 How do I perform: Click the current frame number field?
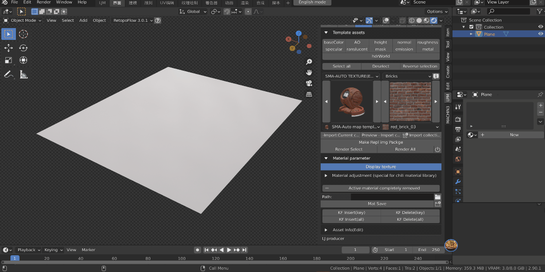pyautogui.click(x=356, y=250)
